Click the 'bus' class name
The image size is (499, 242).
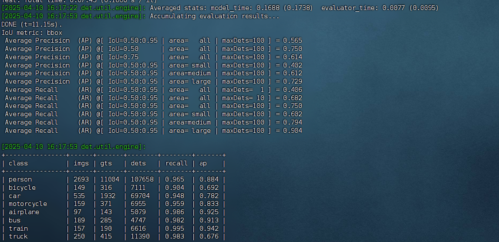[14, 220]
